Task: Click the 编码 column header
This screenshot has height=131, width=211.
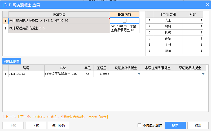Action: coord(27,68)
